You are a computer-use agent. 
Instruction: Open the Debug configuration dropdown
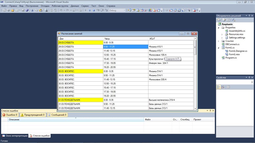point(117,10)
